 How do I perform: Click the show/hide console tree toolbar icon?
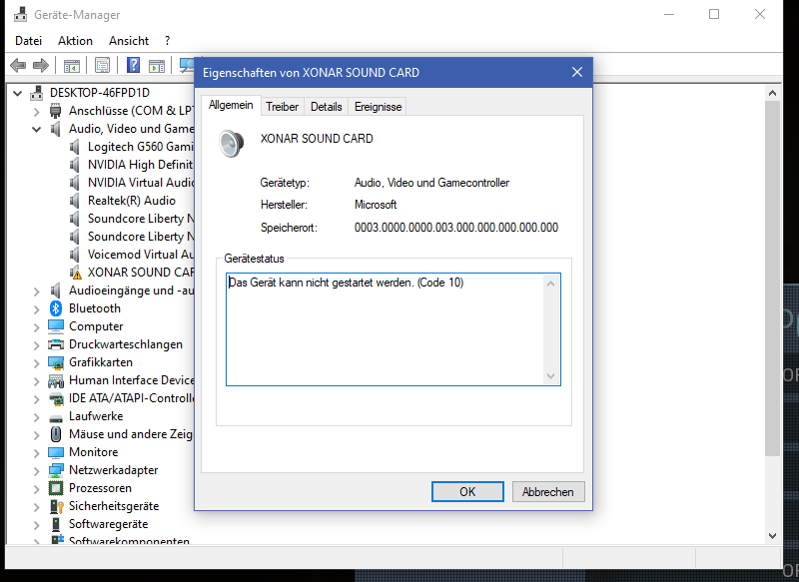(x=72, y=66)
